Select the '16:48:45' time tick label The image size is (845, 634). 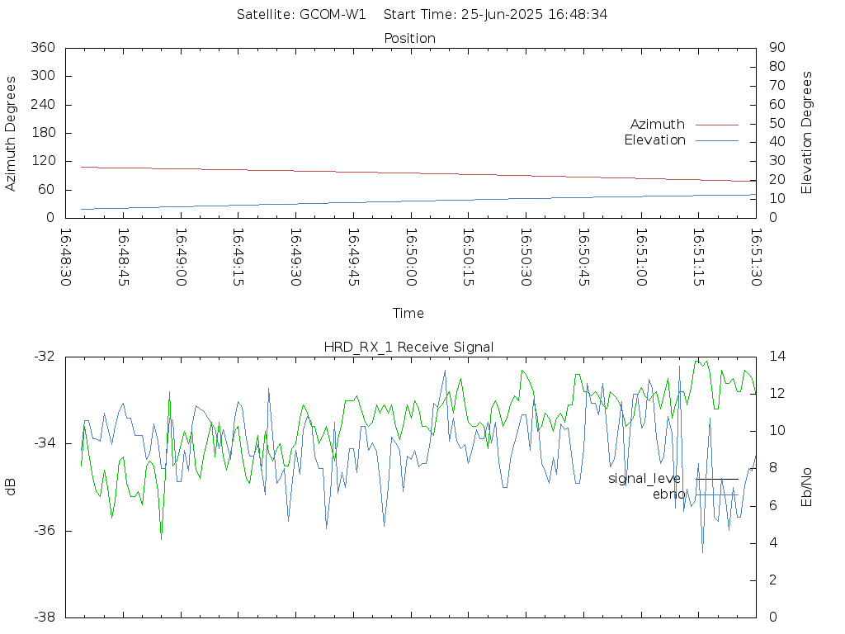tap(123, 258)
